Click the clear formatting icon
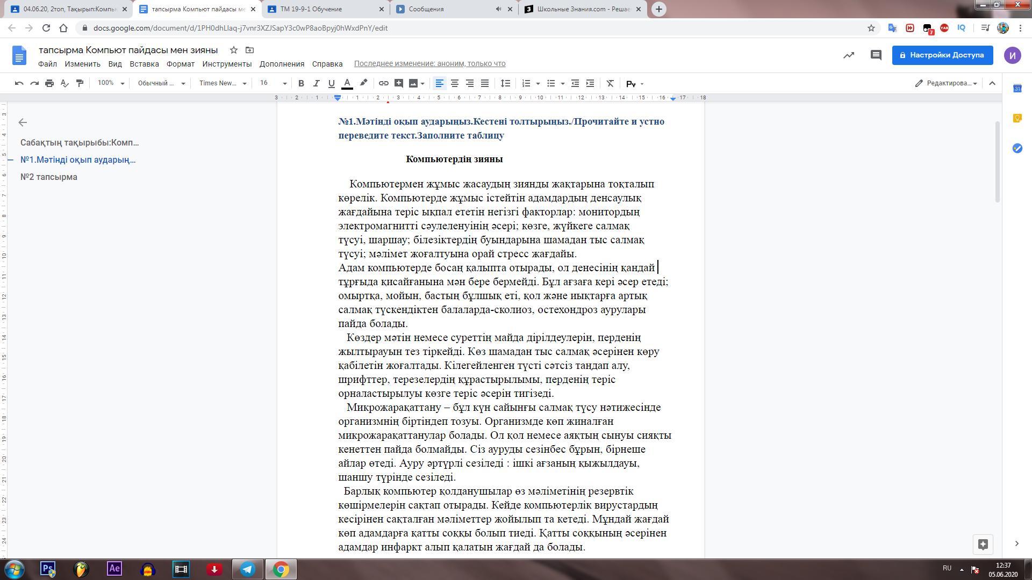This screenshot has height=580, width=1032. [610, 83]
